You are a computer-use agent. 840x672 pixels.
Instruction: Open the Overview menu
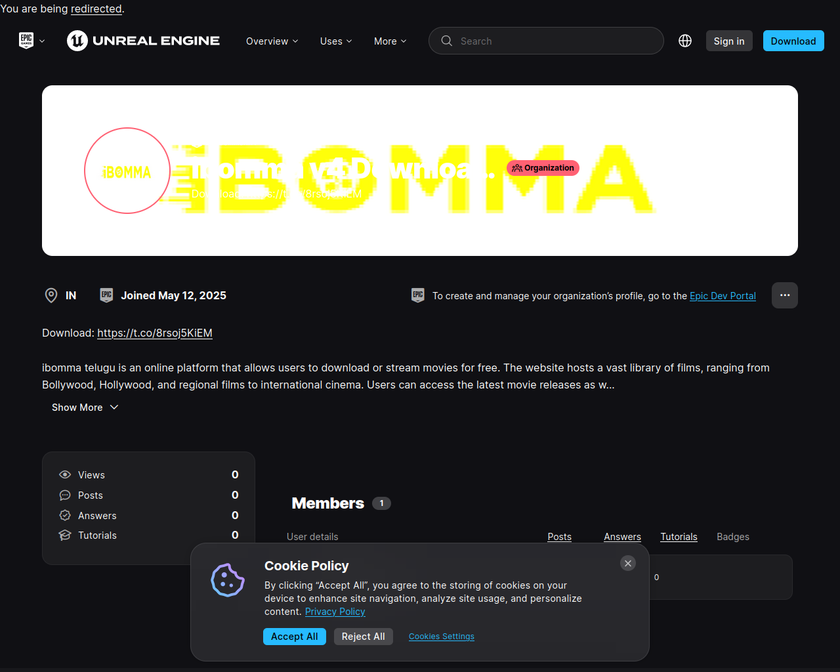272,41
